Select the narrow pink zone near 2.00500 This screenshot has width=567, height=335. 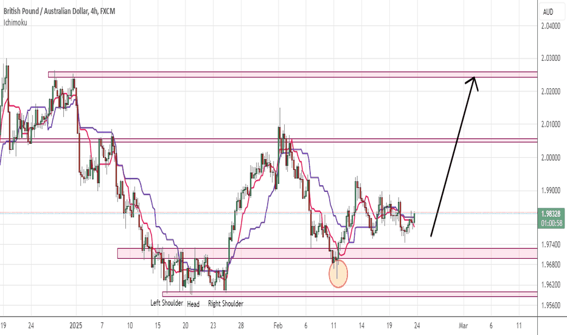(x=269, y=140)
